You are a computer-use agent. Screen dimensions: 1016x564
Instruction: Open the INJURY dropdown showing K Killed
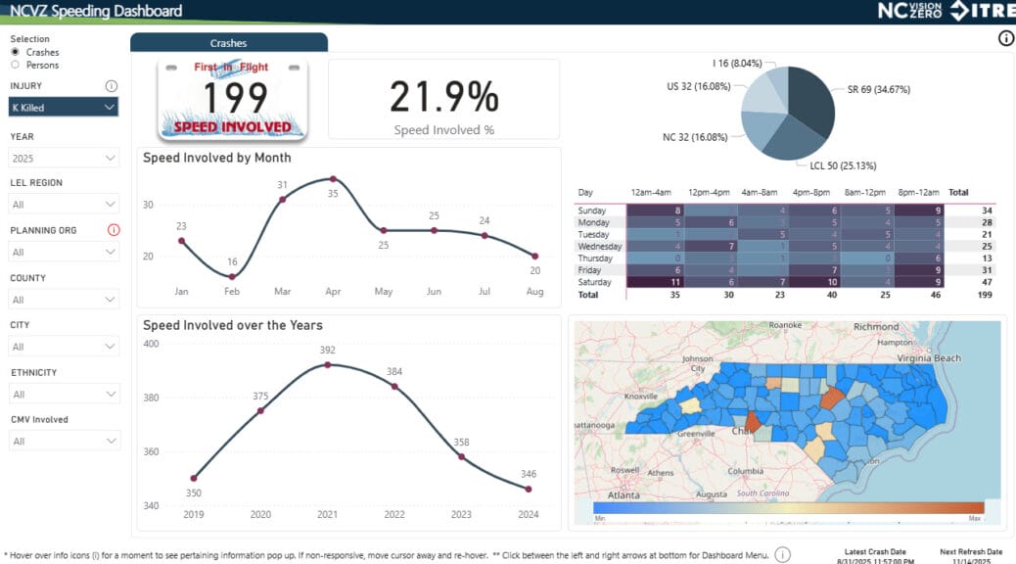[64, 107]
